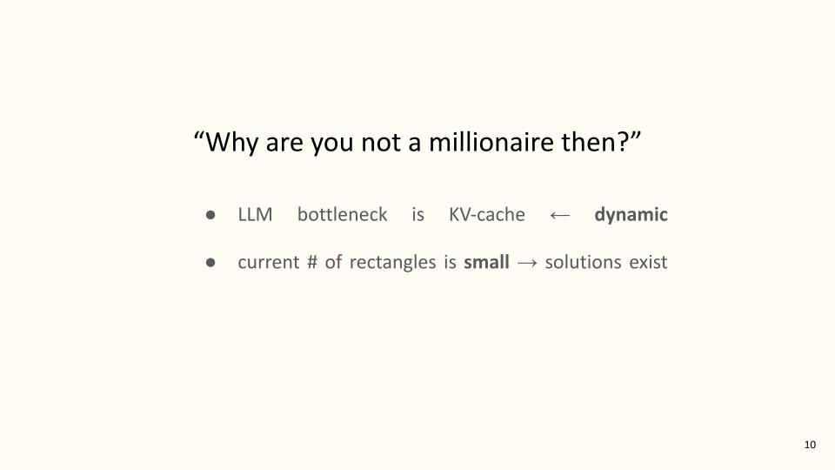This screenshot has width=835, height=470.
Task: Click the word 'exist'
Action: coord(648,262)
